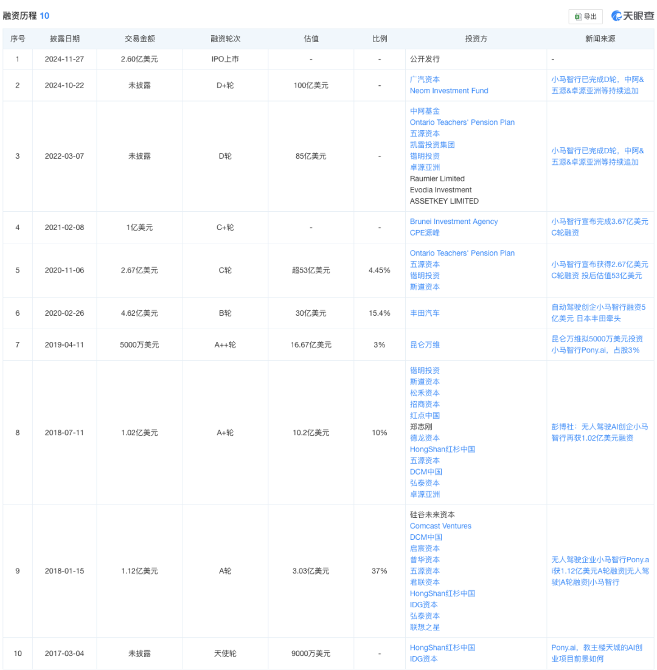Select the valuation cell 85亿美元

(x=311, y=156)
